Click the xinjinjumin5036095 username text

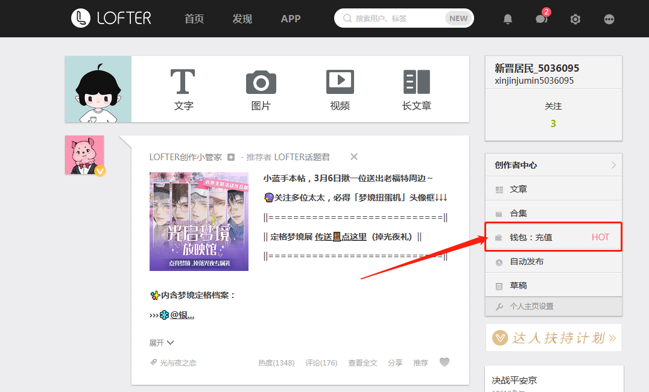pyautogui.click(x=534, y=81)
